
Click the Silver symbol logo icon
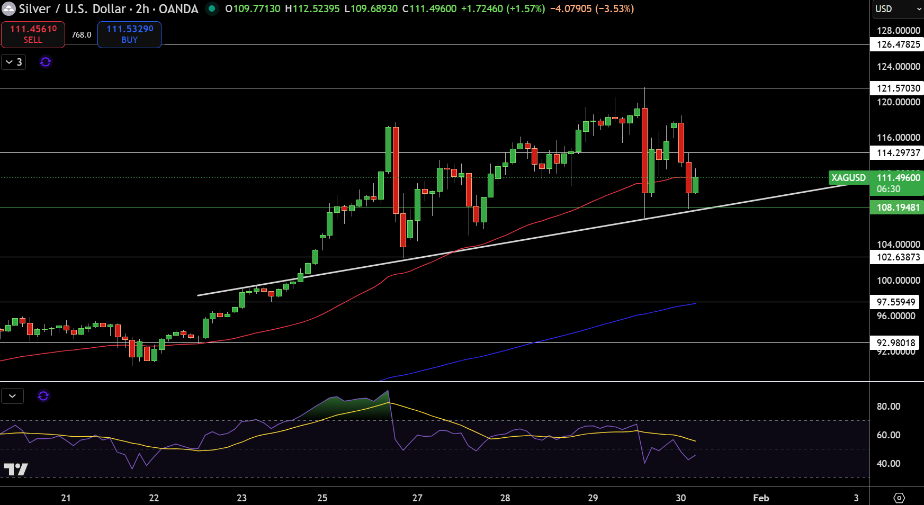8,9
